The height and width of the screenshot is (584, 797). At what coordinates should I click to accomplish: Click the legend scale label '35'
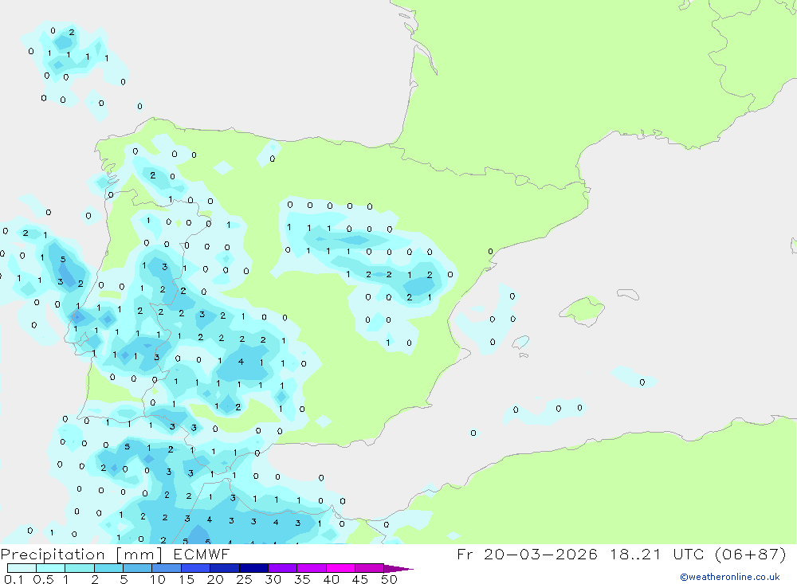[302, 579]
